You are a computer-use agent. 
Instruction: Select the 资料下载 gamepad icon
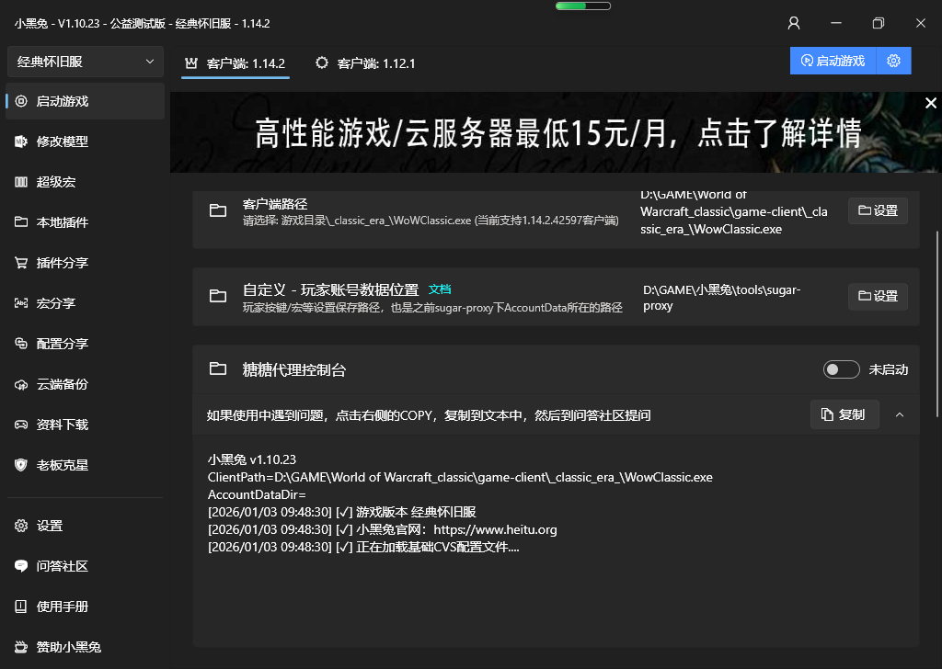21,425
